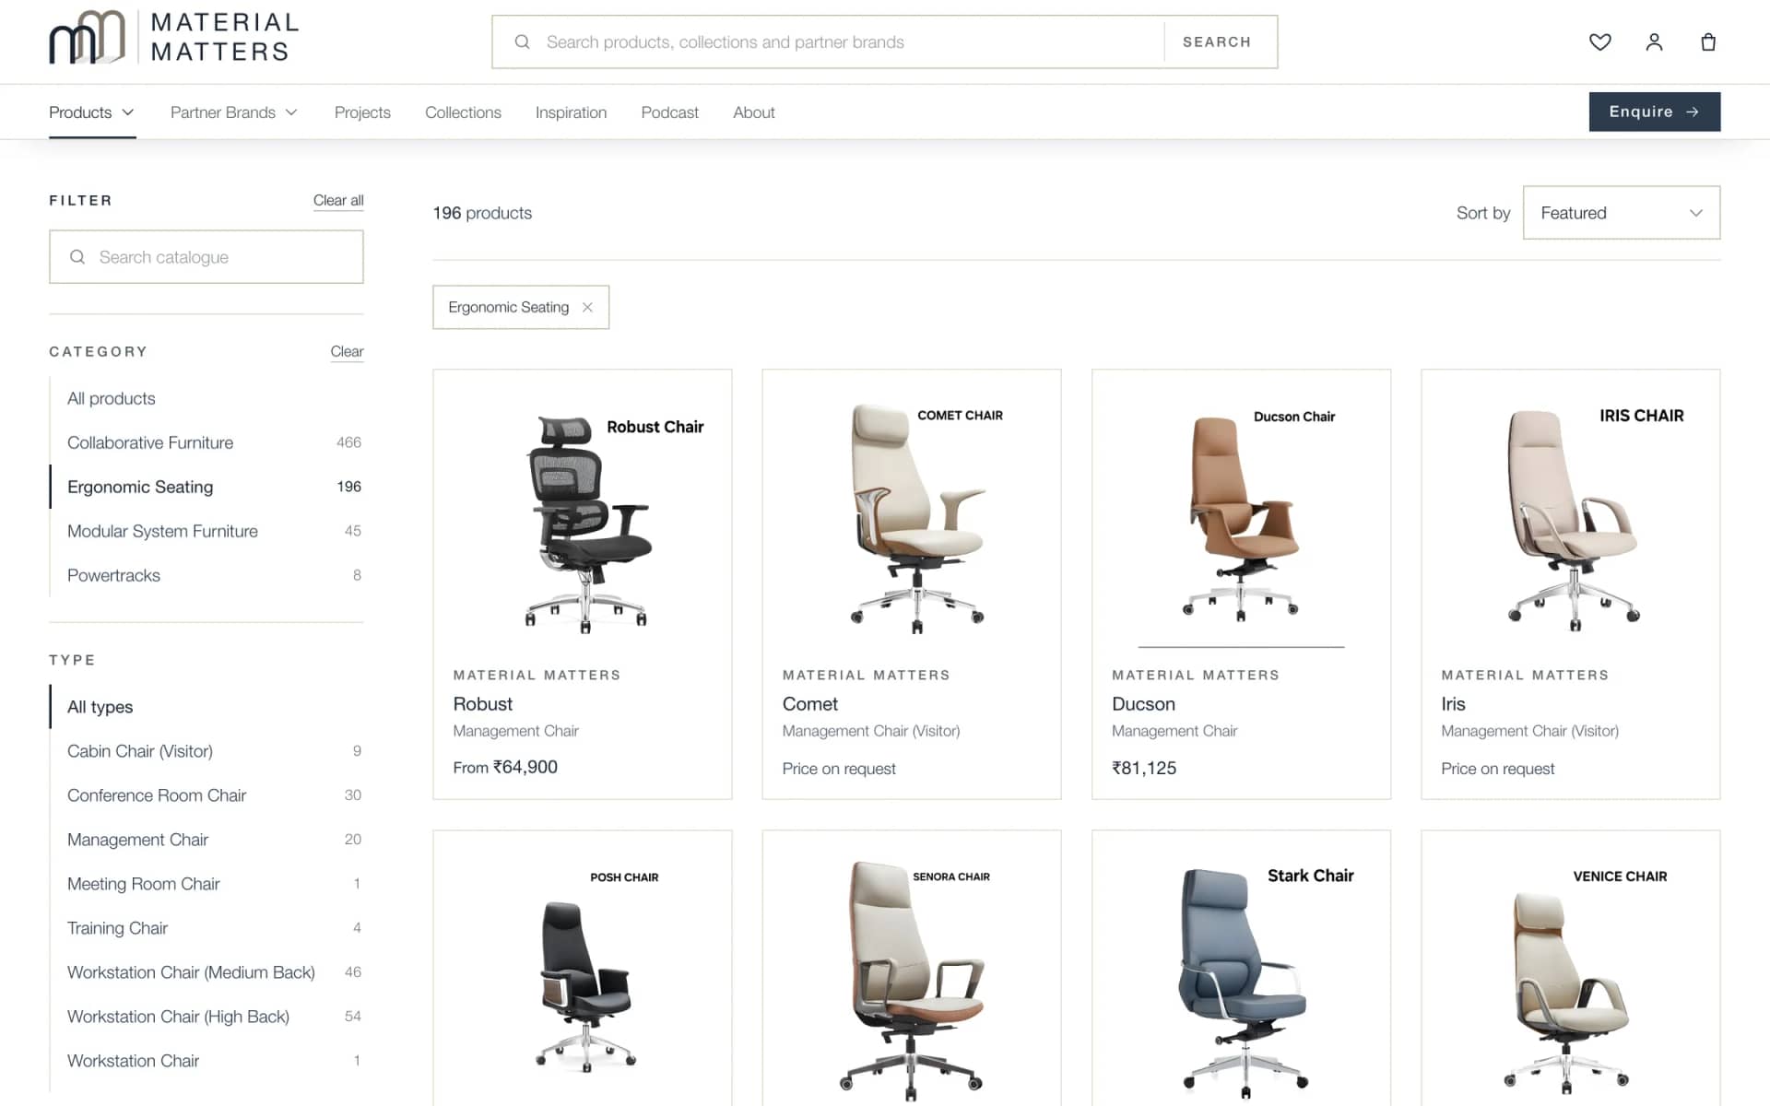
Task: Select Ergonomic Seating category
Action: pyautogui.click(x=206, y=487)
